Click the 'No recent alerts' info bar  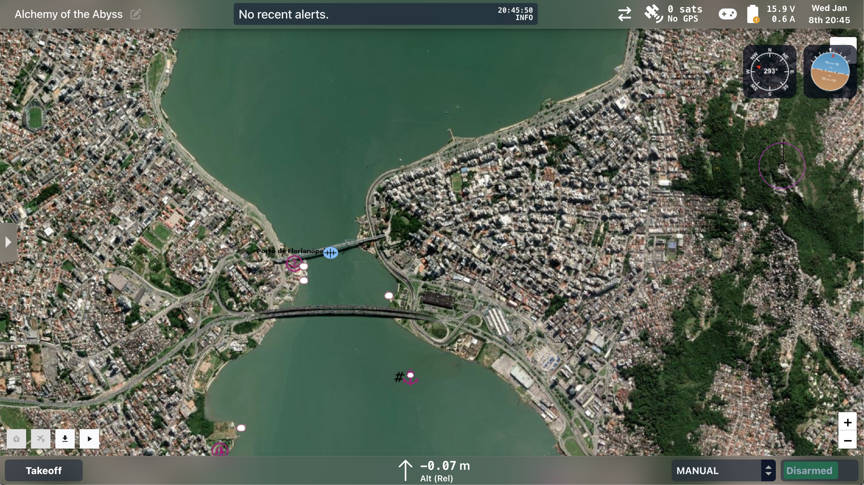coord(385,14)
